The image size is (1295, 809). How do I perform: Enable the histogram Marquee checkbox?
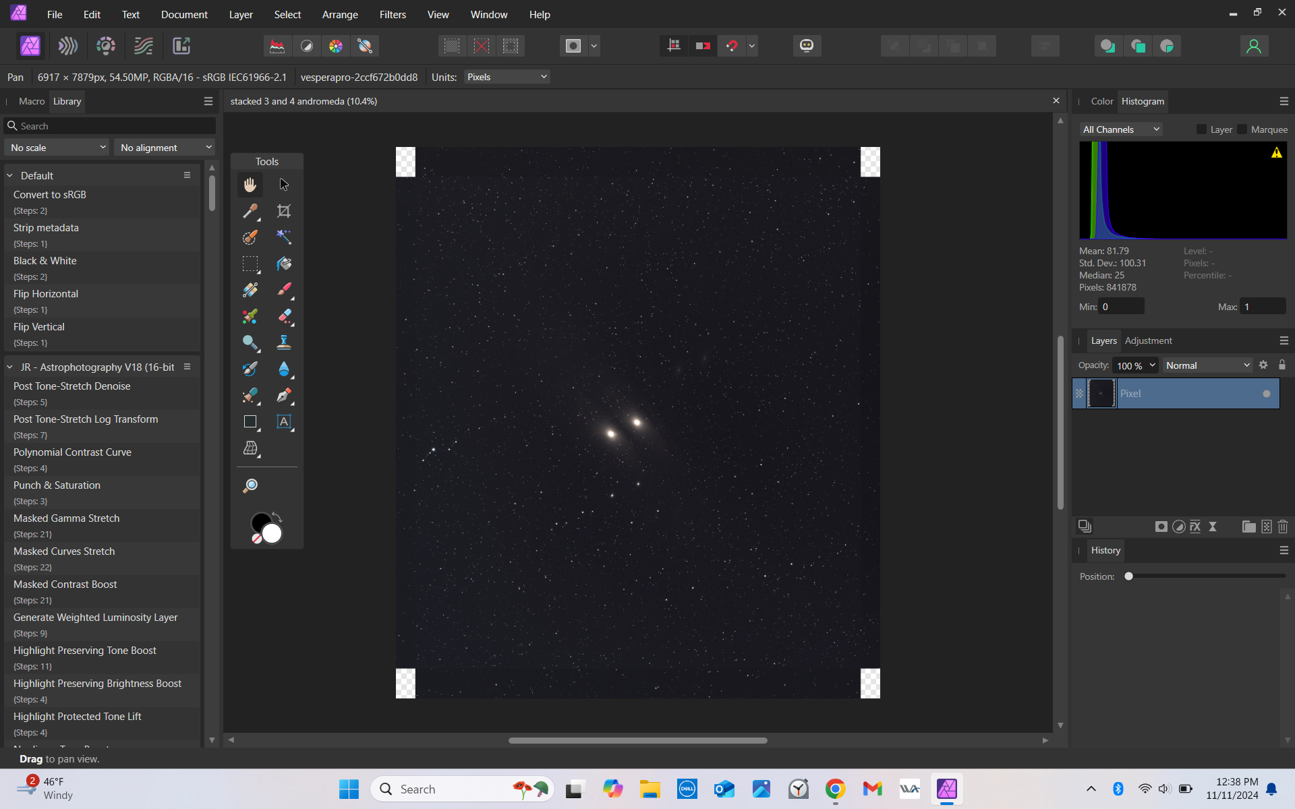point(1242,129)
